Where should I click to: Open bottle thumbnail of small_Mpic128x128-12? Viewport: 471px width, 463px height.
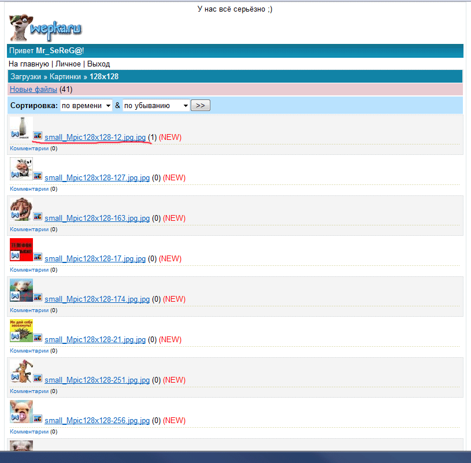coord(21,128)
